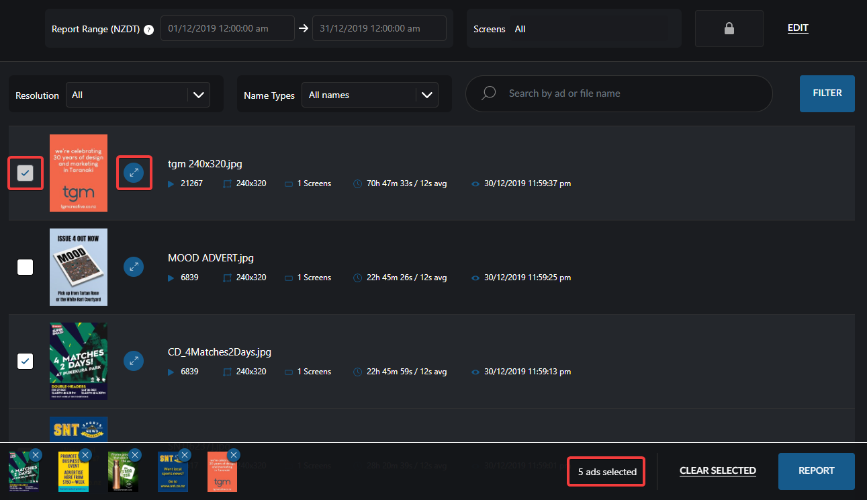Remove green copper bottle ad from tray
This screenshot has height=500, width=867.
click(135, 455)
